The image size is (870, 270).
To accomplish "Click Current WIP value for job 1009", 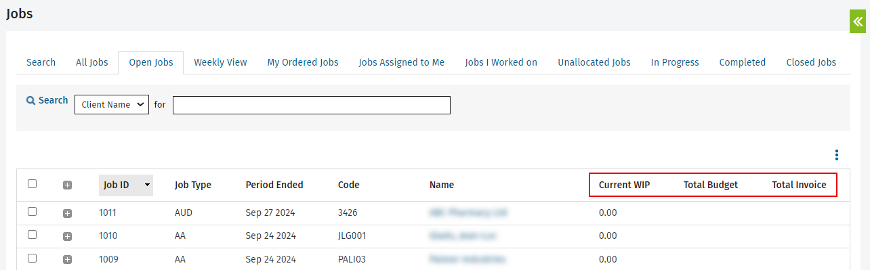I will tap(608, 259).
